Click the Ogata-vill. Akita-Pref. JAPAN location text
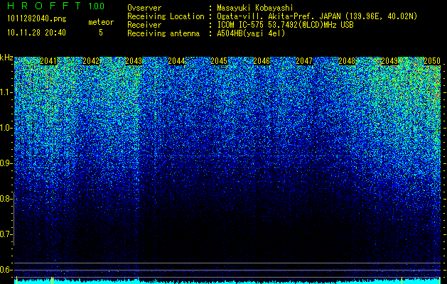 [x=317, y=16]
